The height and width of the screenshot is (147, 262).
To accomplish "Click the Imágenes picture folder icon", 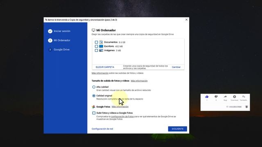I will 101,50.
